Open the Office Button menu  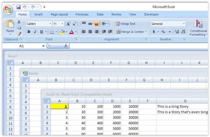click(8, 10)
